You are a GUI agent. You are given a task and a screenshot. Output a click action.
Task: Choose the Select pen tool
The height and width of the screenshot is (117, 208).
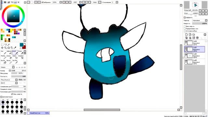point(15,57)
